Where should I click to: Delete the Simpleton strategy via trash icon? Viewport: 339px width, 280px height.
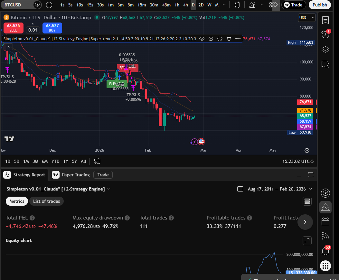point(229,39)
